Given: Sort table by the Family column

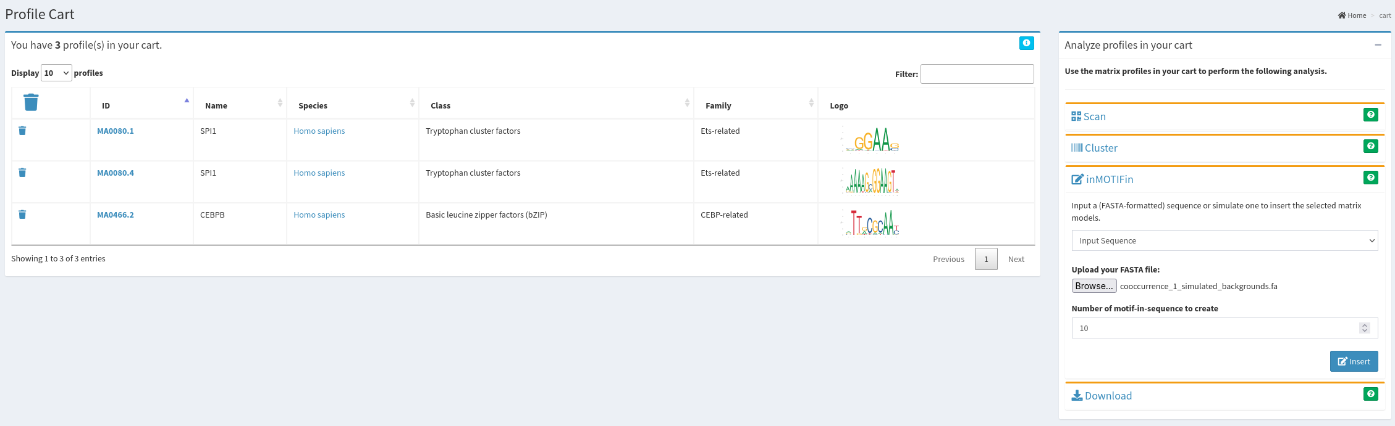Looking at the screenshot, I should (x=755, y=105).
